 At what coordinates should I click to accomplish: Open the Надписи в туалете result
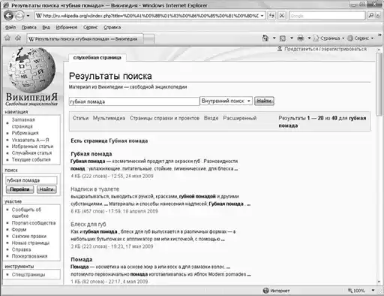pyautogui.click(x=95, y=189)
